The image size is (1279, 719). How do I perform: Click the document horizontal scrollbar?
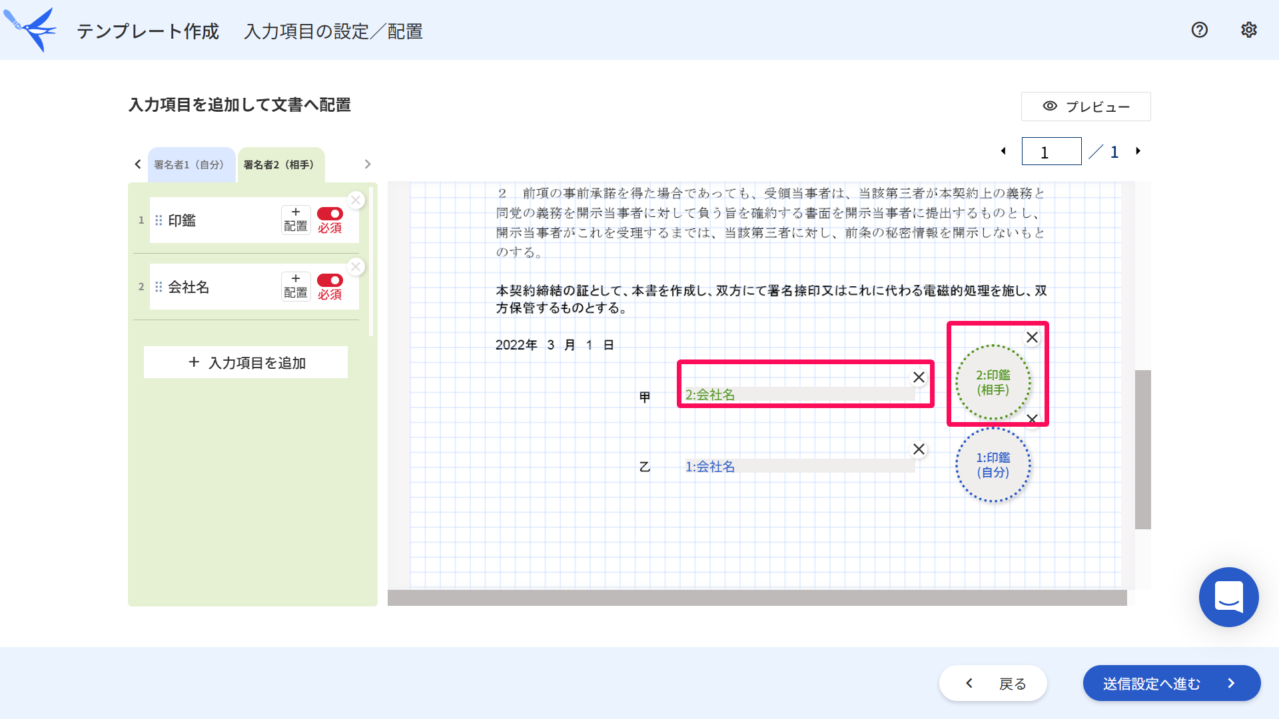click(x=757, y=598)
